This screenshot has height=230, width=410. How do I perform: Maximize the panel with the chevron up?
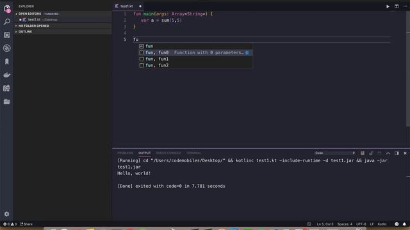(388, 153)
